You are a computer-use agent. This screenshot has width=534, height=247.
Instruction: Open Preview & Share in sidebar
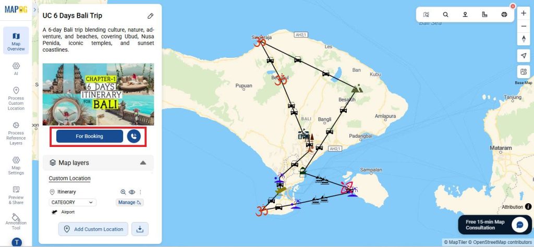[x=16, y=195]
